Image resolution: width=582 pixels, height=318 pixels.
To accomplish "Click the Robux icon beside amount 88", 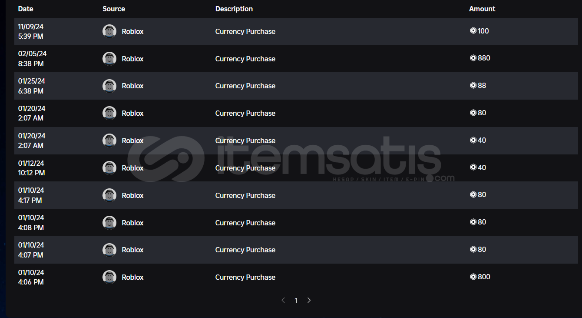I will (x=473, y=85).
